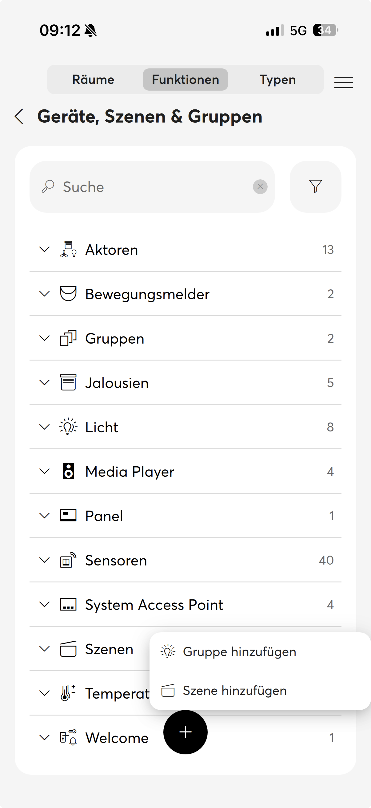
Task: Click the Media Player speaker icon
Action: (68, 471)
